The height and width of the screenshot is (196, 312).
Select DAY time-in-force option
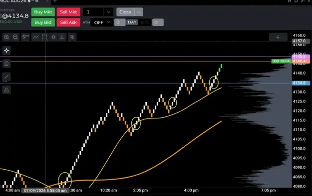(x=132, y=22)
